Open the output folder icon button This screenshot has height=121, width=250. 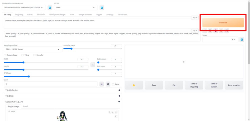(134, 85)
